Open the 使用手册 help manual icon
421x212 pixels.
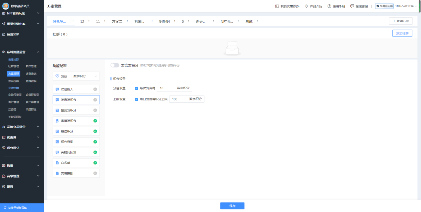click(330, 6)
